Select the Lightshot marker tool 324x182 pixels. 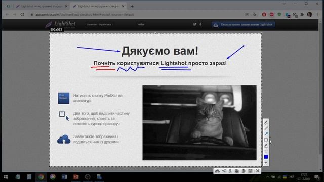(266, 146)
